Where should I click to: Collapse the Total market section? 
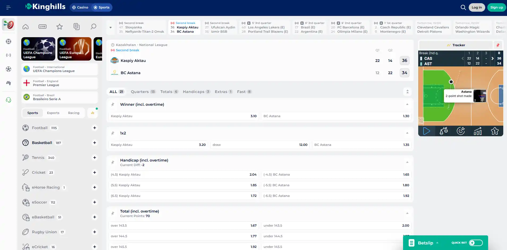pos(407,213)
